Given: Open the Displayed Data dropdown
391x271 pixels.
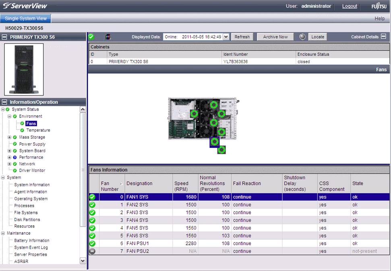Looking at the screenshot, I should [226, 37].
